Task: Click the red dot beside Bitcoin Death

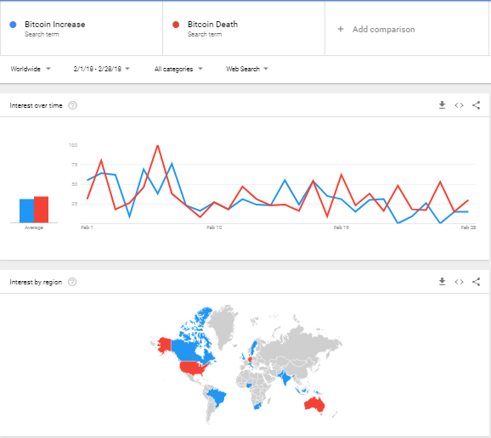Action: [x=176, y=25]
